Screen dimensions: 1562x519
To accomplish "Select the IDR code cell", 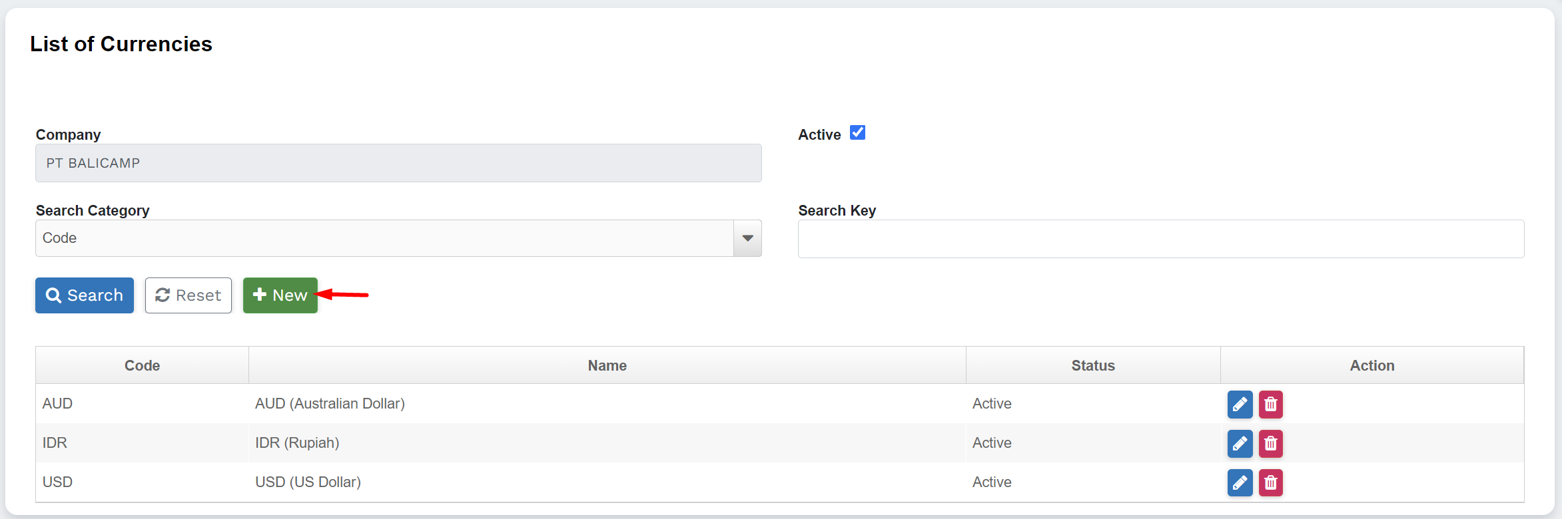I will point(55,443).
